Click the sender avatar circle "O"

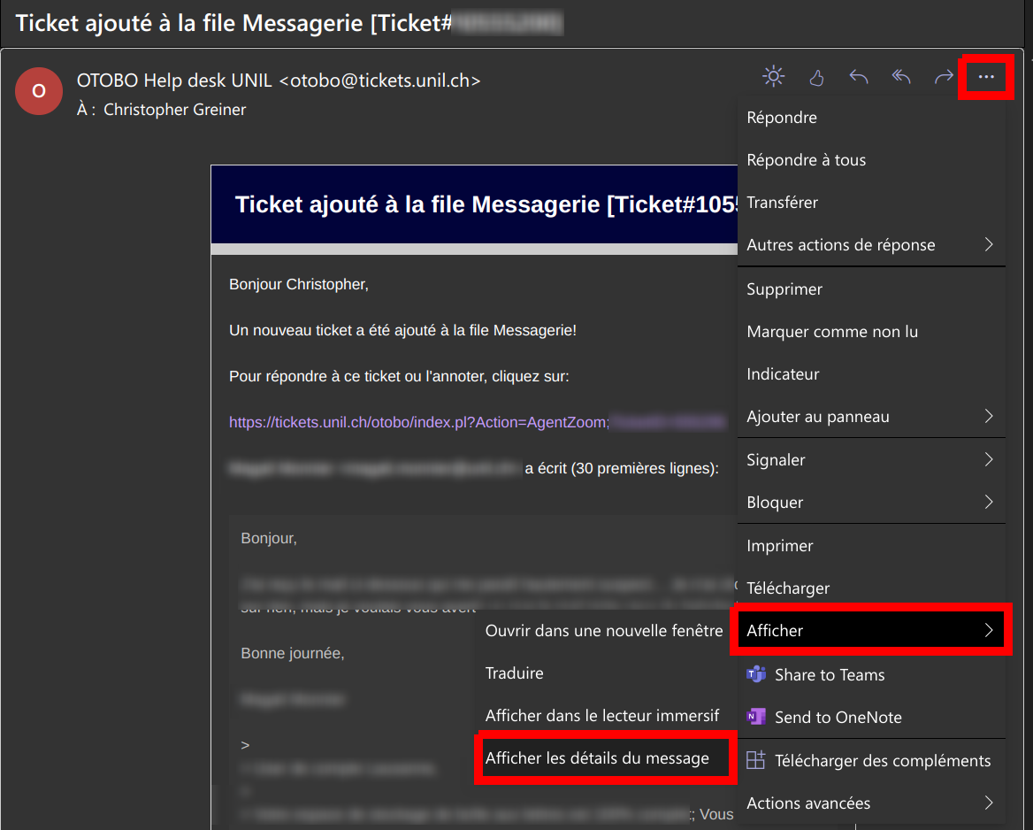pyautogui.click(x=39, y=91)
